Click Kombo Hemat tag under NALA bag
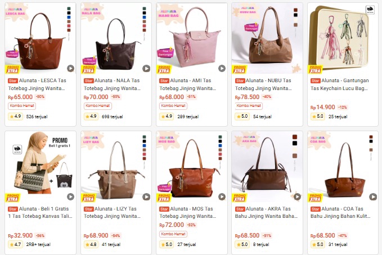382x255 pixels. [x=98, y=106]
